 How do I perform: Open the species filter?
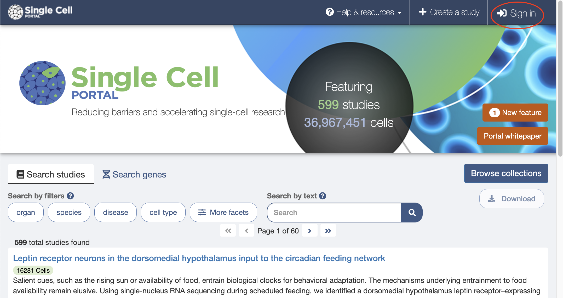[x=69, y=212]
